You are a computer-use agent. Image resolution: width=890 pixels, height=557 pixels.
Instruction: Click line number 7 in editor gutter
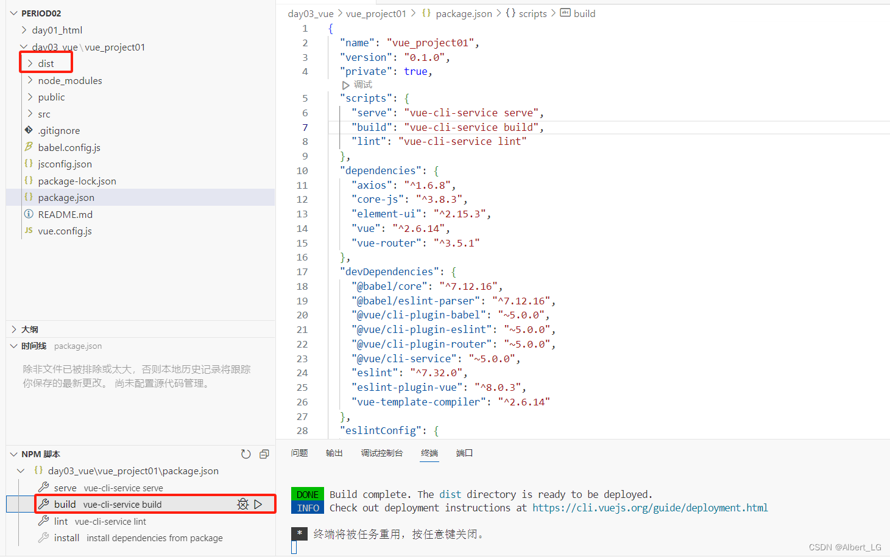tap(305, 127)
